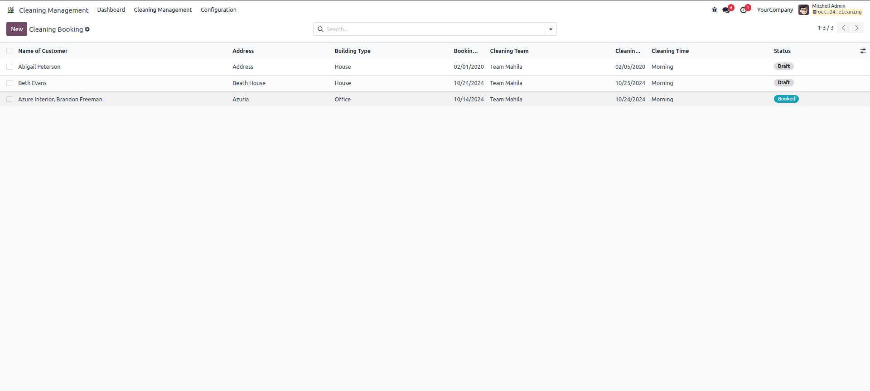Go to the next page arrow
This screenshot has width=870, height=391.
tap(857, 28)
